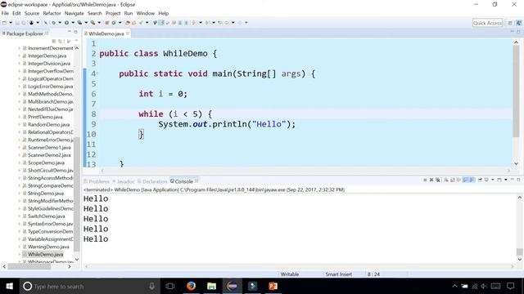This screenshot has width=524, height=294.
Task: Click the grey Terminate square in Console
Action: click(425, 180)
